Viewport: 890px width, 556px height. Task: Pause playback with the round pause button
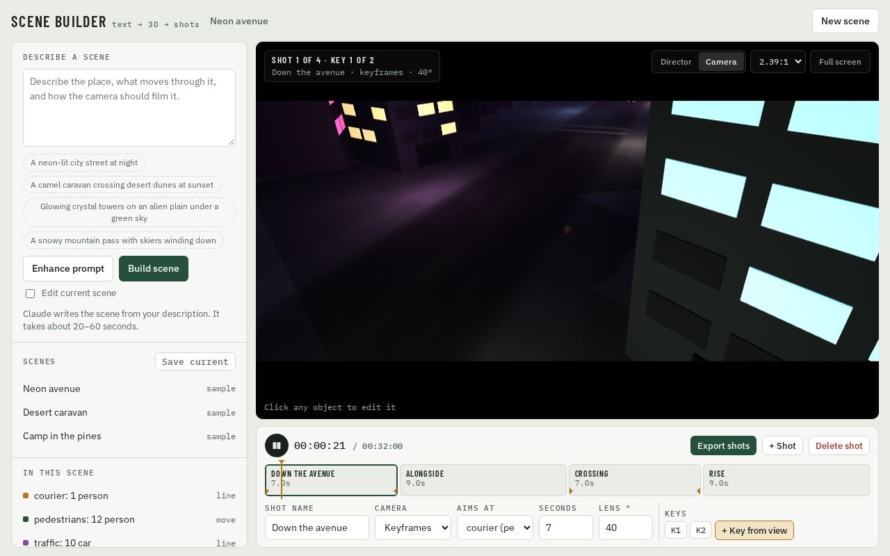pos(277,445)
